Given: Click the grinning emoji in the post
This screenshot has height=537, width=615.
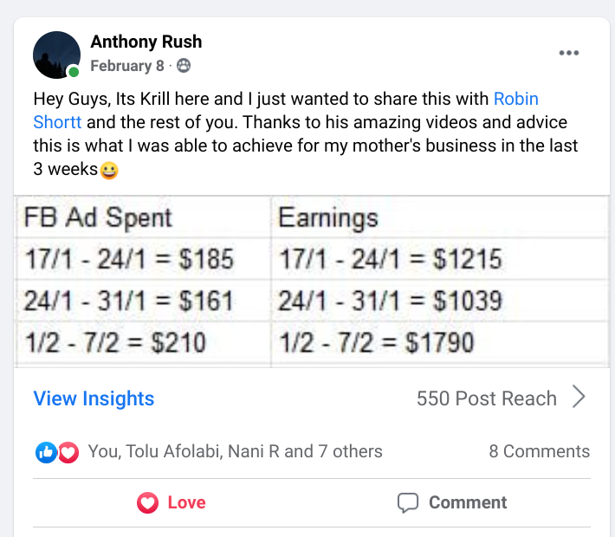Looking at the screenshot, I should (109, 171).
